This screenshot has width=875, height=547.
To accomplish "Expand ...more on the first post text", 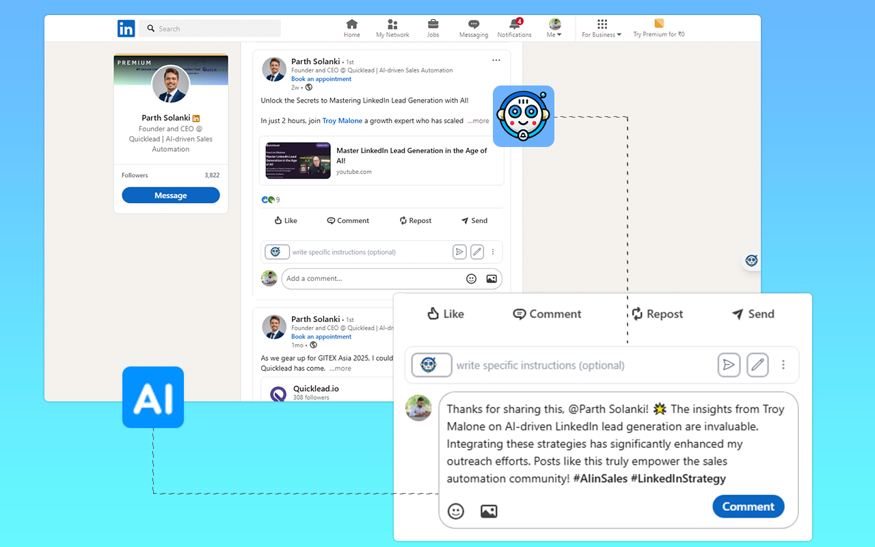I will 479,120.
